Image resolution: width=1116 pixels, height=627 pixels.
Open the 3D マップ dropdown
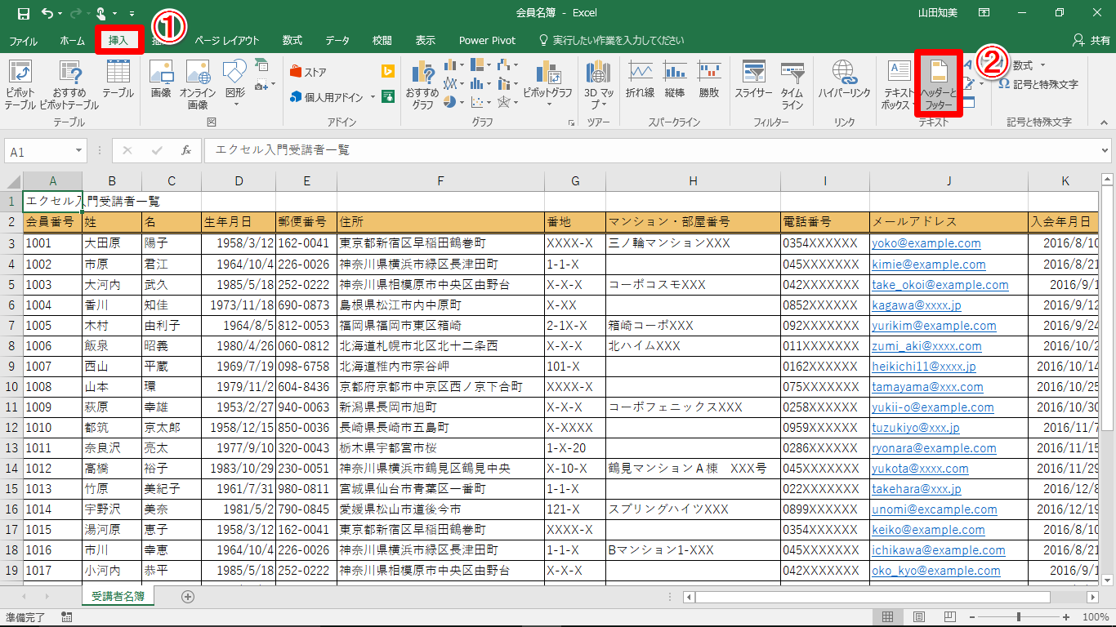[x=600, y=85]
